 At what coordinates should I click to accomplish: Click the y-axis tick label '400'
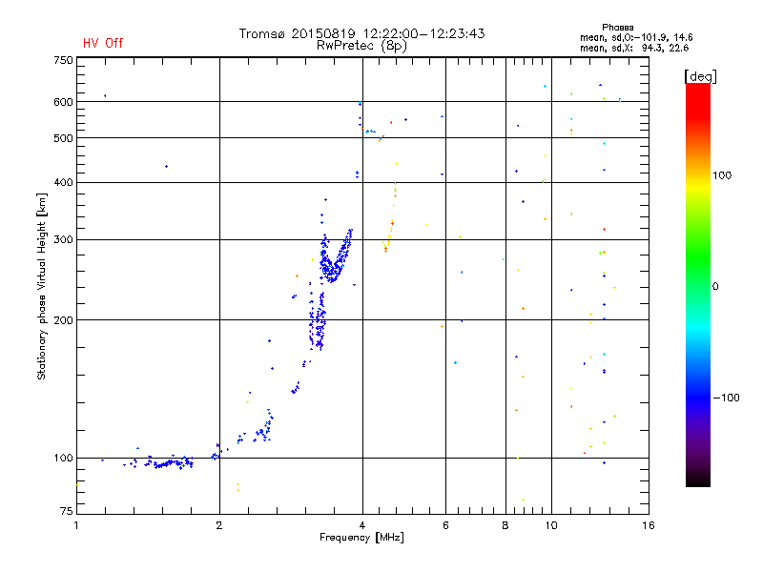click(63, 182)
